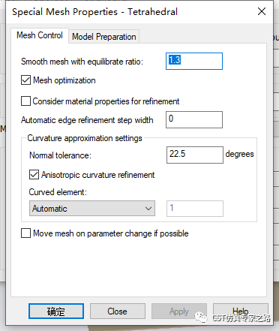This screenshot has width=279, height=331.
Task: Click the Special Mesh Properties title bar
Action: tap(95, 12)
